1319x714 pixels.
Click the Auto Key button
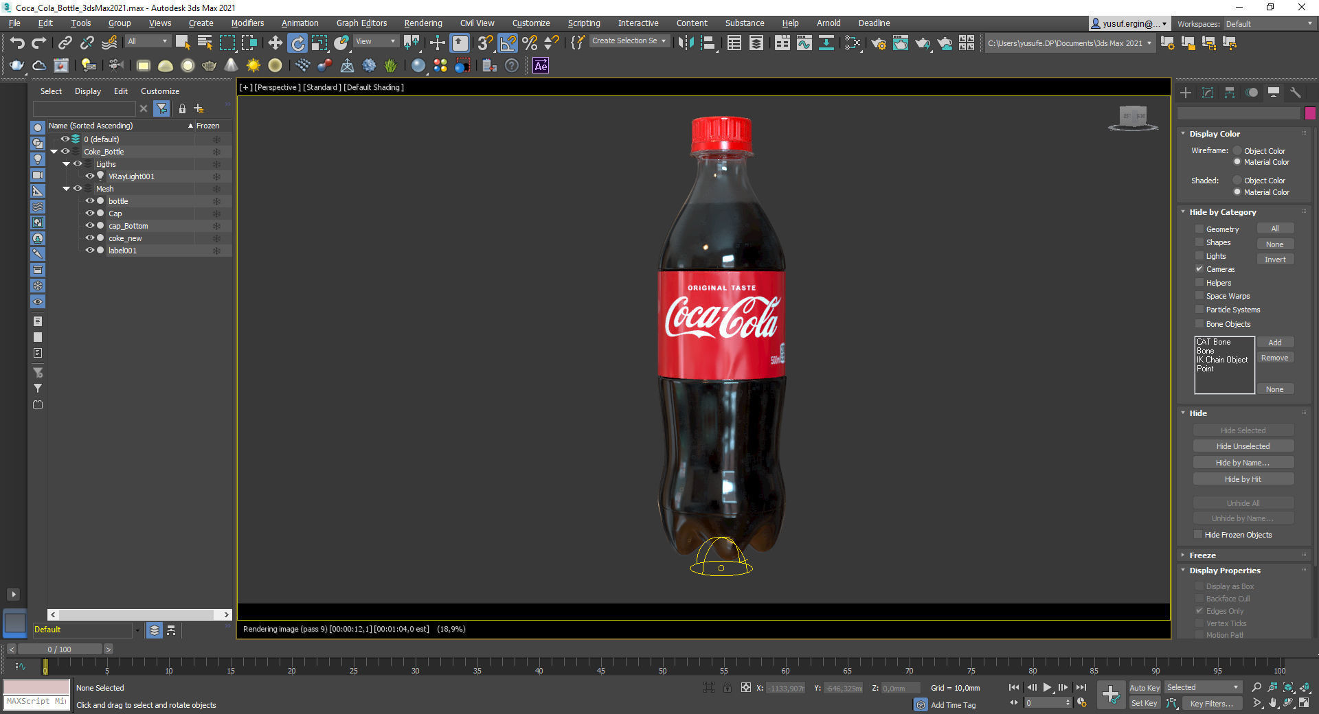(x=1145, y=688)
